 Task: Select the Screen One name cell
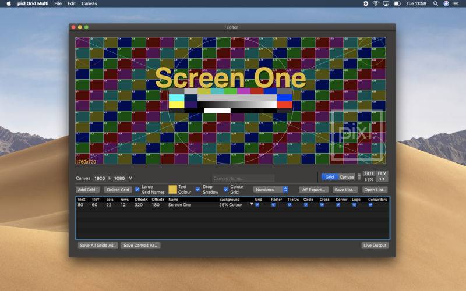179,205
